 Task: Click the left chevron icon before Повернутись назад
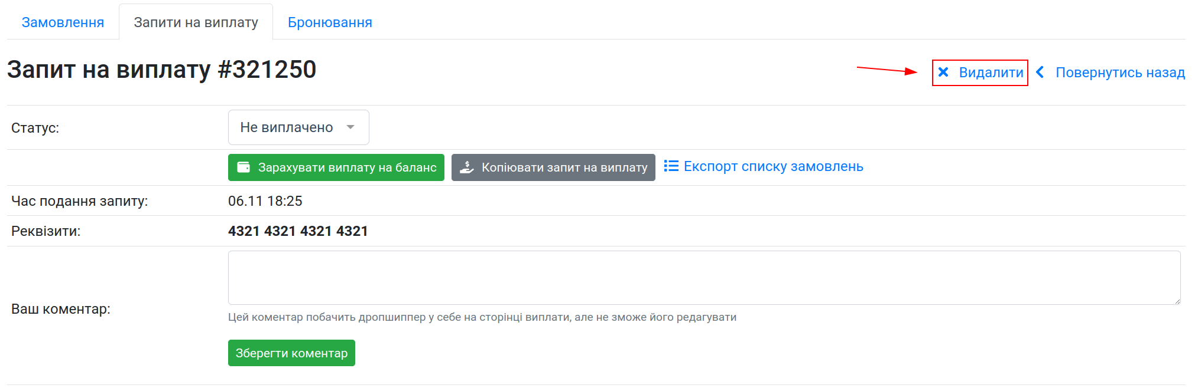coord(1040,73)
